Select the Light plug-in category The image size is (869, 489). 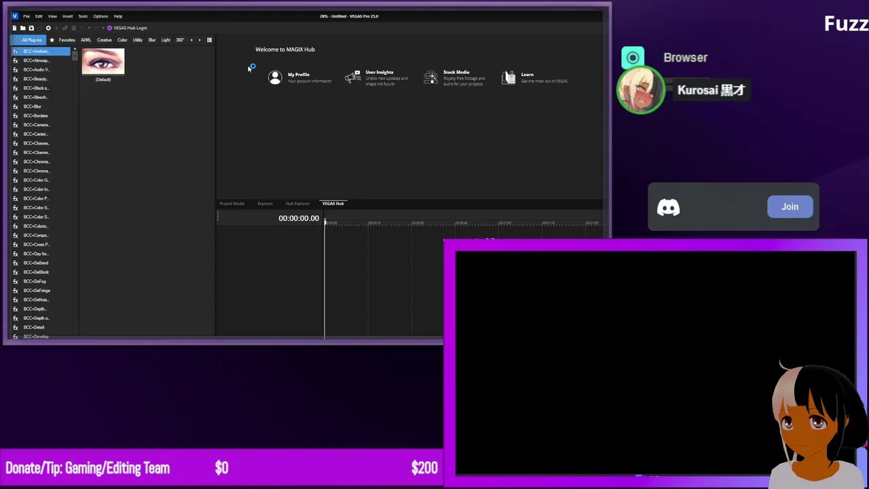tap(166, 40)
